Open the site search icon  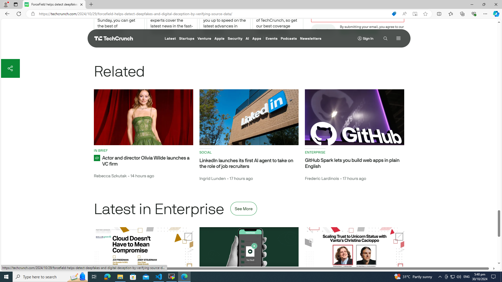coord(385,38)
